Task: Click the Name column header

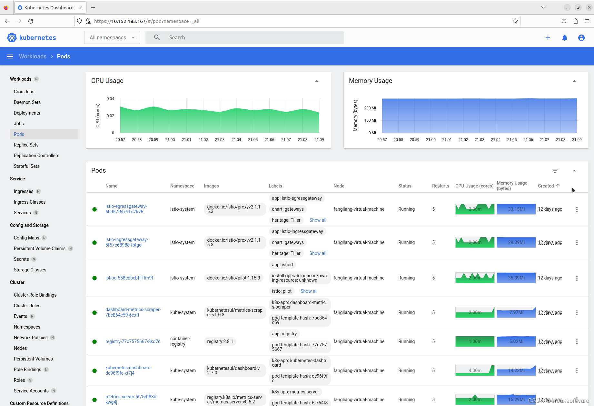Action: [x=111, y=186]
